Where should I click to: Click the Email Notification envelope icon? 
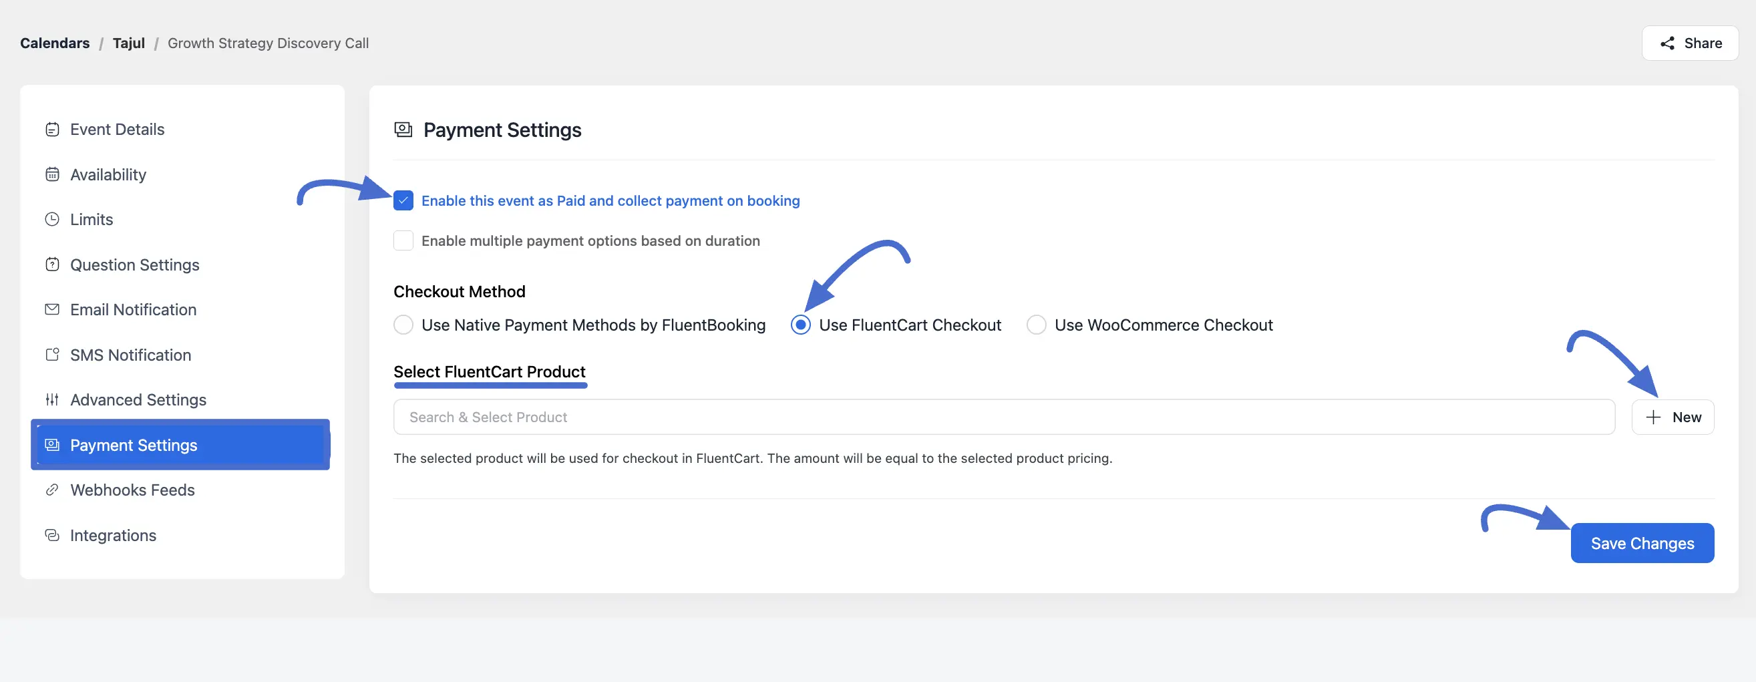(53, 309)
